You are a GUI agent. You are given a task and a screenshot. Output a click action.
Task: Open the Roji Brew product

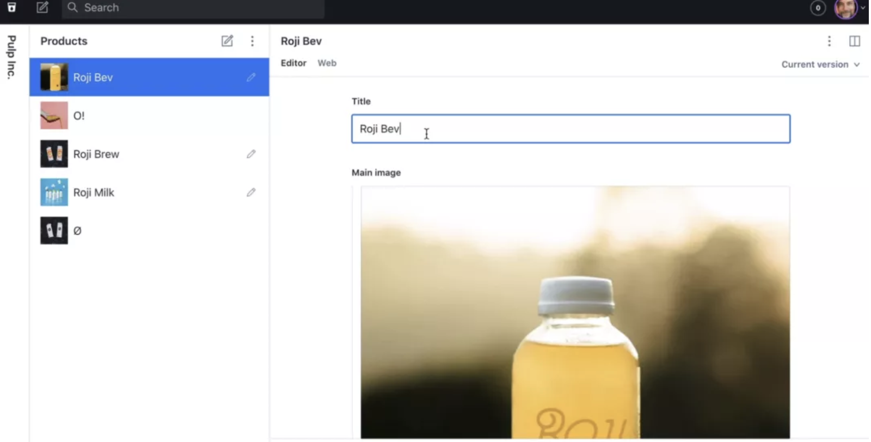(x=149, y=154)
